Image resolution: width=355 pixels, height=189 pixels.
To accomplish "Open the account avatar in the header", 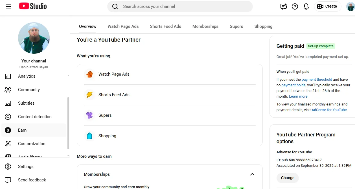I will click(350, 6).
